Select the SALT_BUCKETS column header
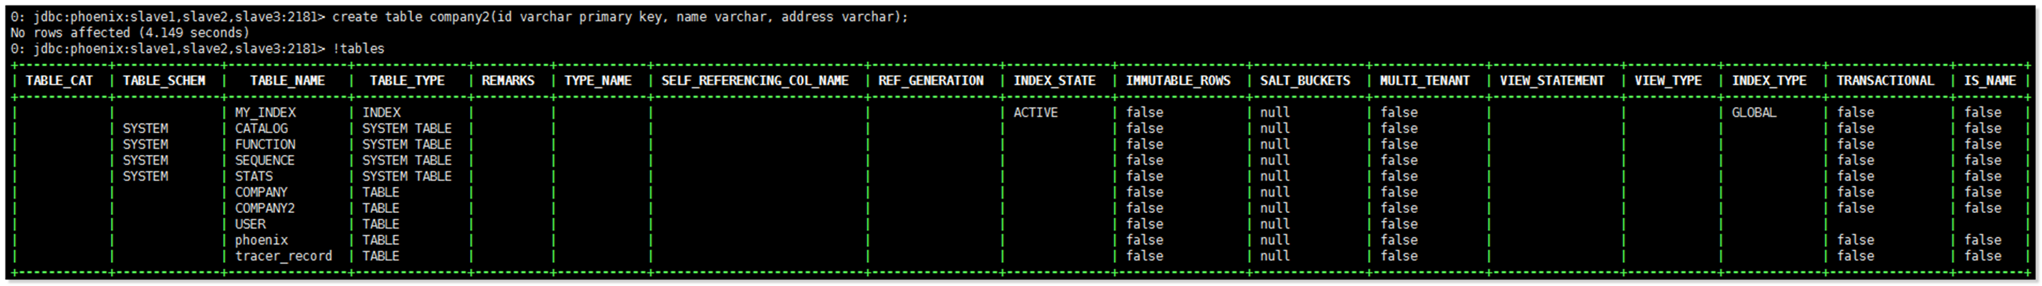This screenshot has width=2042, height=286. [1305, 81]
